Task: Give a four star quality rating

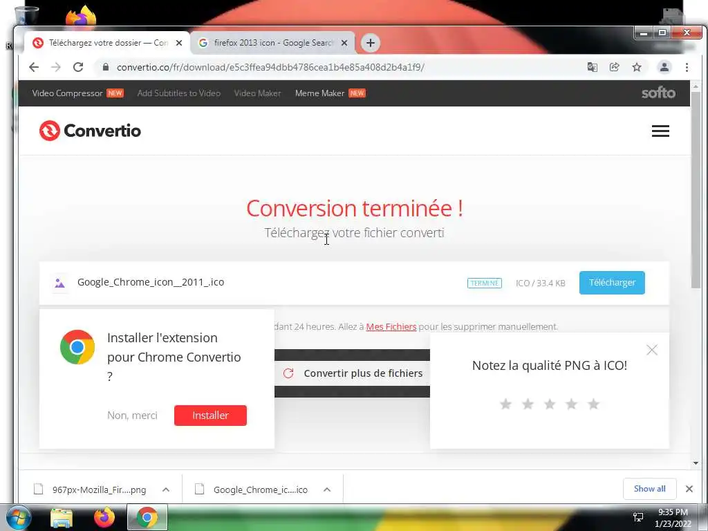Action: click(571, 404)
